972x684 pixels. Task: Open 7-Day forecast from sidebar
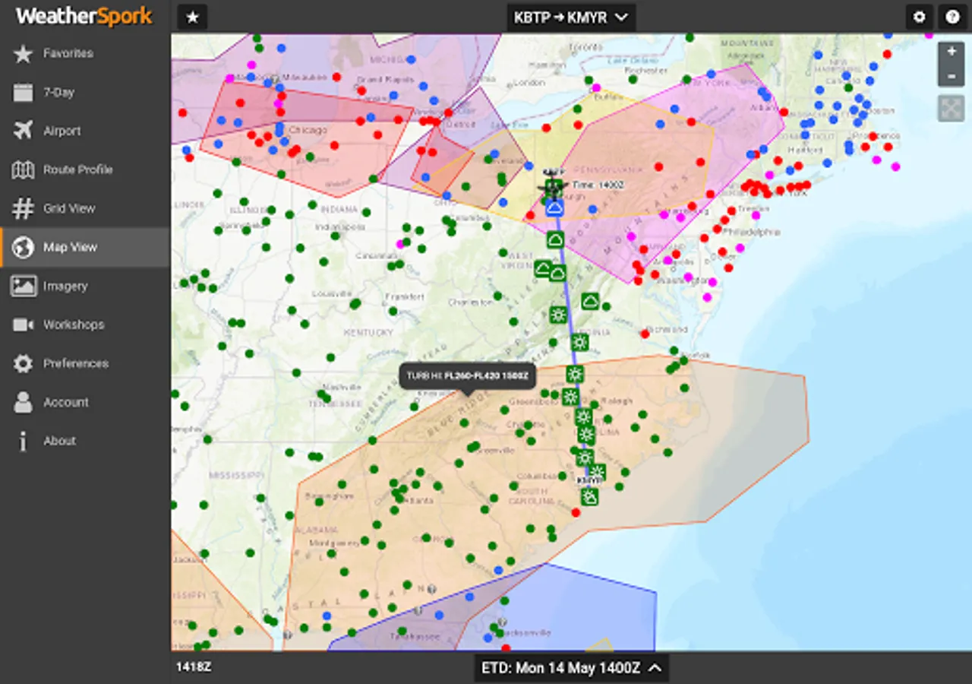coord(58,92)
